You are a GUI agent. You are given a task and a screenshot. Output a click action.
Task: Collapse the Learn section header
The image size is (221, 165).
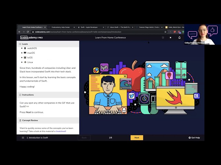(x=48, y=44)
